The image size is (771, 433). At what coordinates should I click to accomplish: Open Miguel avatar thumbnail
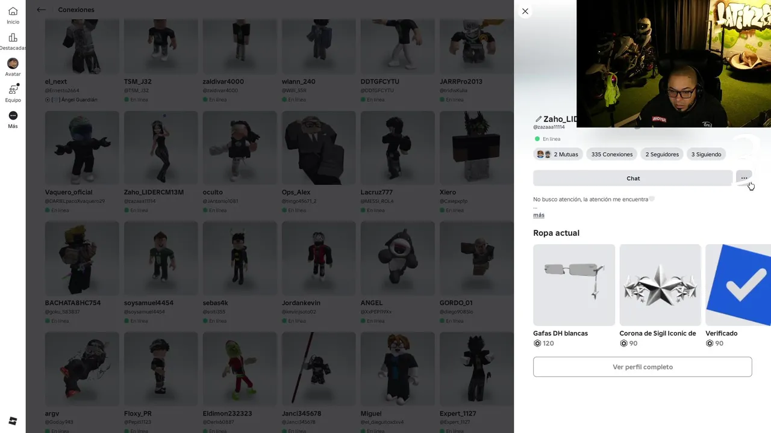[398, 369]
